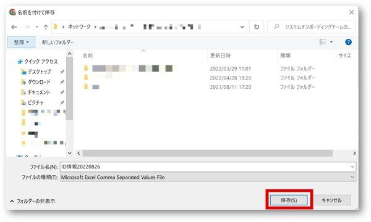Viewport: 371px width, 222px height.
Task: Click the Back navigation arrow
Action: [14, 27]
